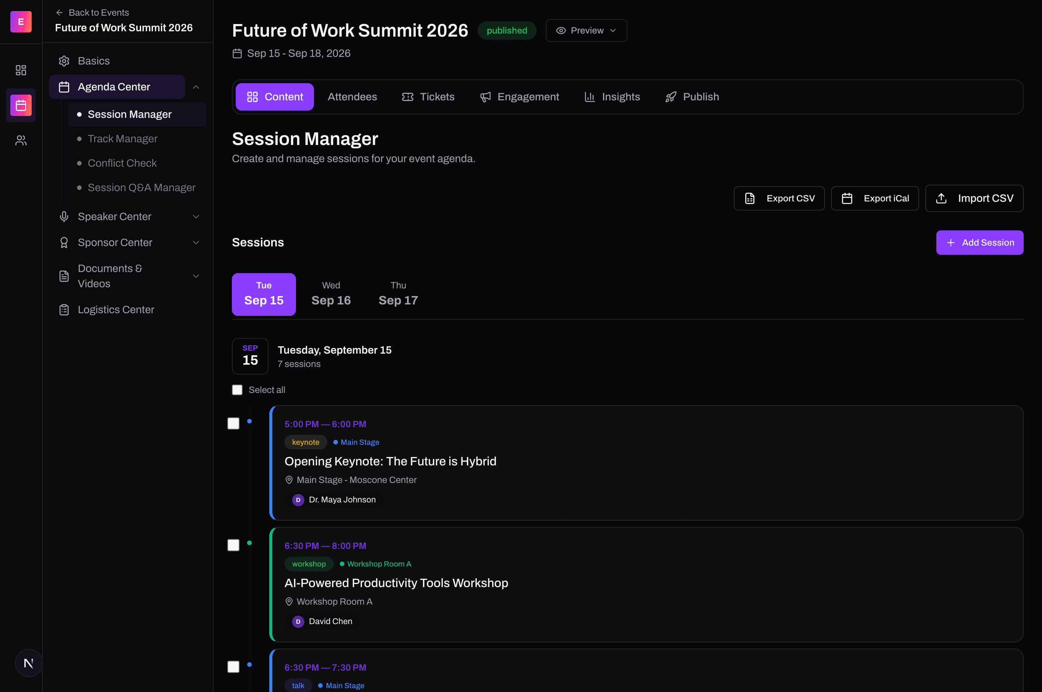Expand the Speaker Center chevron
This screenshot has height=692, width=1042.
click(196, 217)
